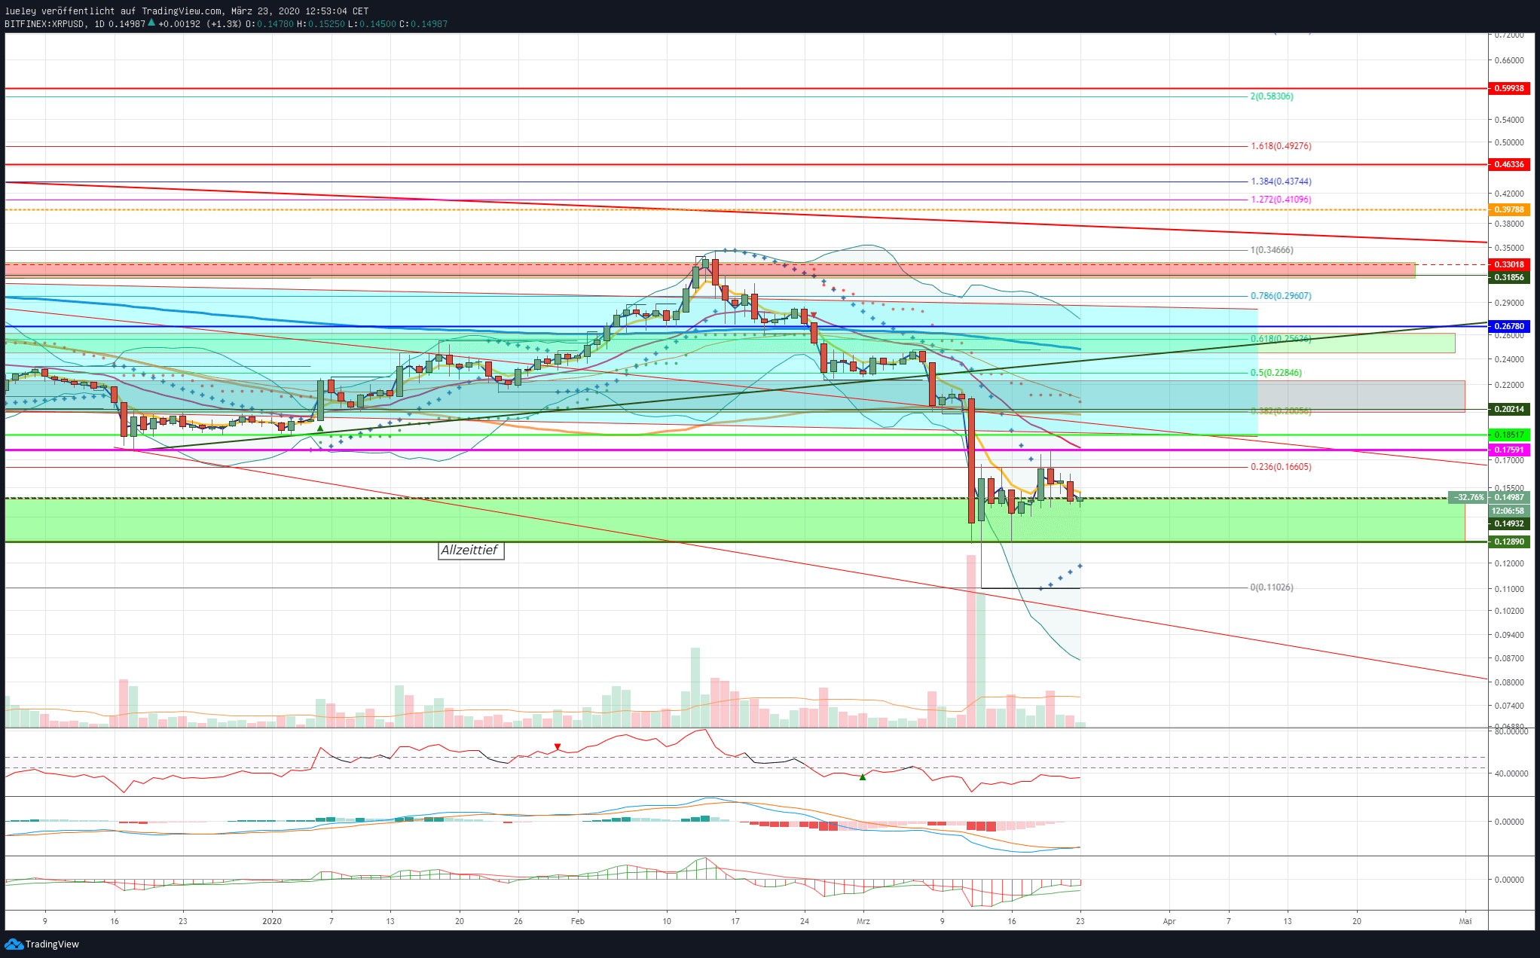Click the 2020 date on time axis
1540x958 pixels.
click(272, 921)
